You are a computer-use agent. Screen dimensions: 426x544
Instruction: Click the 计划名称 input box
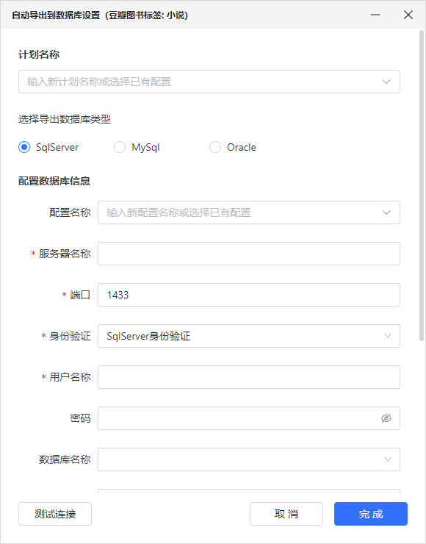[209, 82]
